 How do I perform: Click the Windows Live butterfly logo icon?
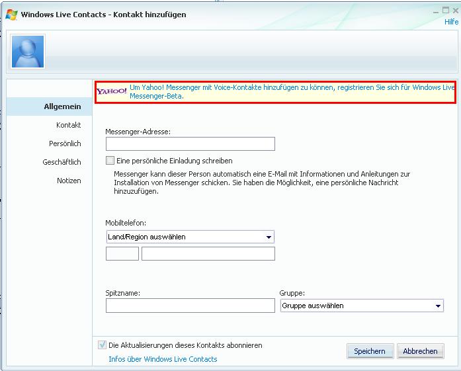11,14
